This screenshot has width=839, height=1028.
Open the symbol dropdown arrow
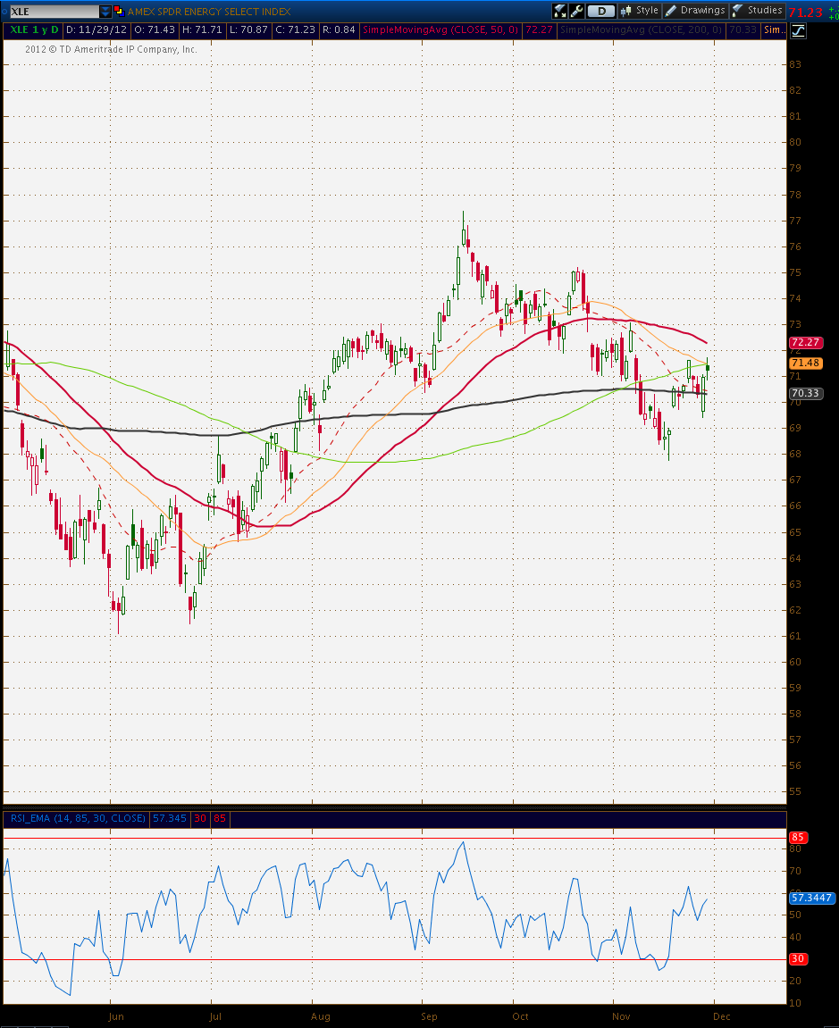105,11
